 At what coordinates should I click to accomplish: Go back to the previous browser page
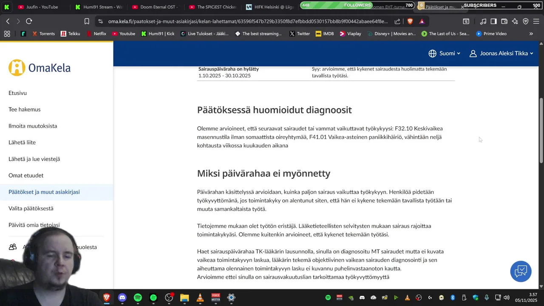[8, 21]
